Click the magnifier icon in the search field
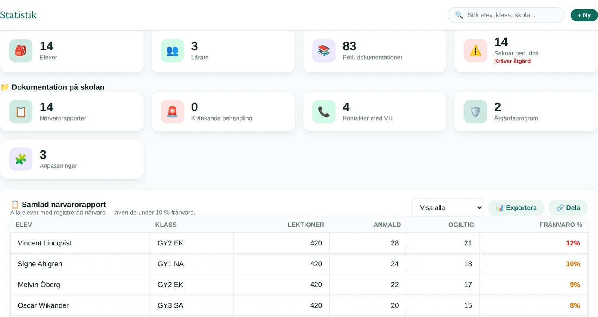Screen dimensions: 598x317 pos(459,15)
